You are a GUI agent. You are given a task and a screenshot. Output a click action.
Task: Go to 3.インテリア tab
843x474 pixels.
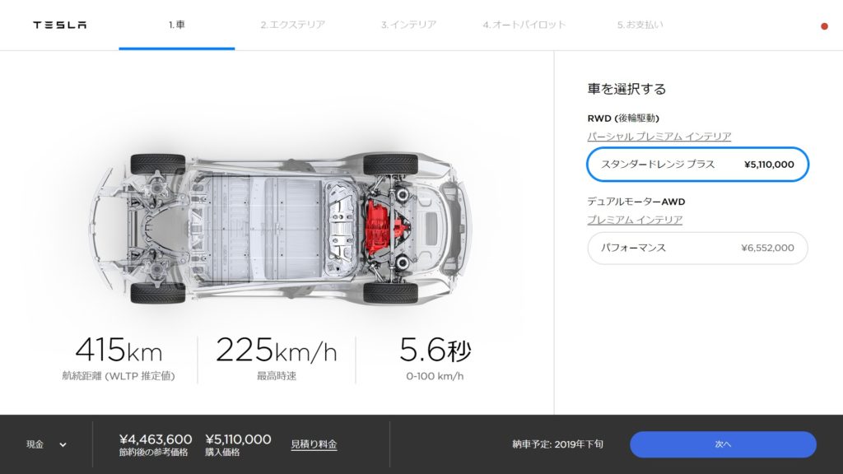pyautogui.click(x=408, y=25)
